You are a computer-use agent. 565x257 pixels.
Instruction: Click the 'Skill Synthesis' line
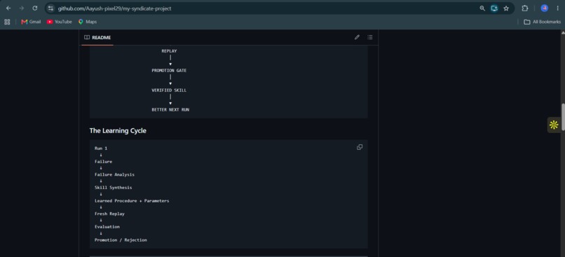pos(113,188)
